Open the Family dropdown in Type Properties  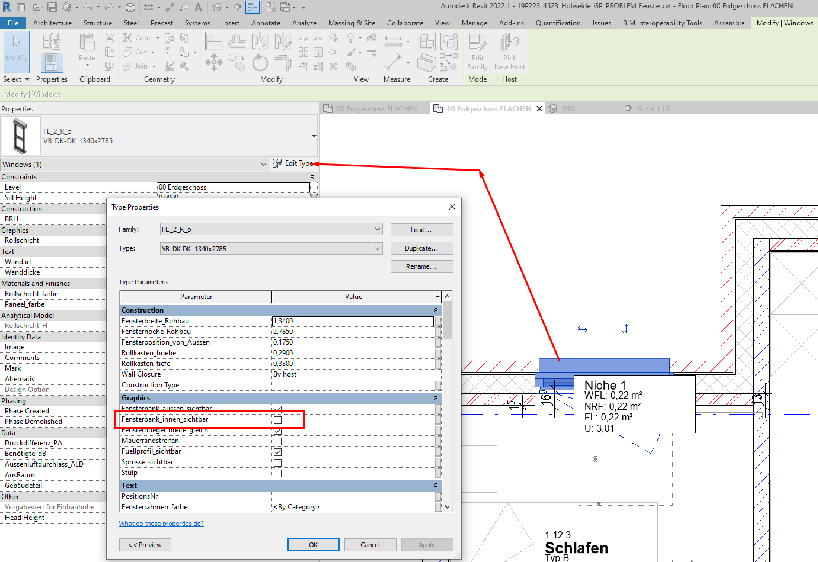378,229
